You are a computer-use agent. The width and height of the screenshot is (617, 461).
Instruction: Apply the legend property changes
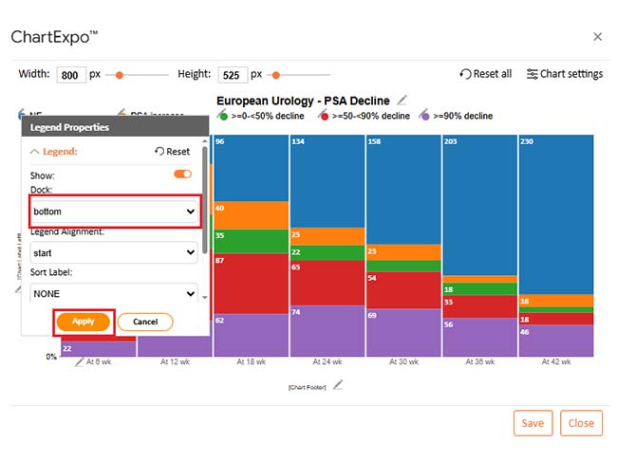[84, 322]
